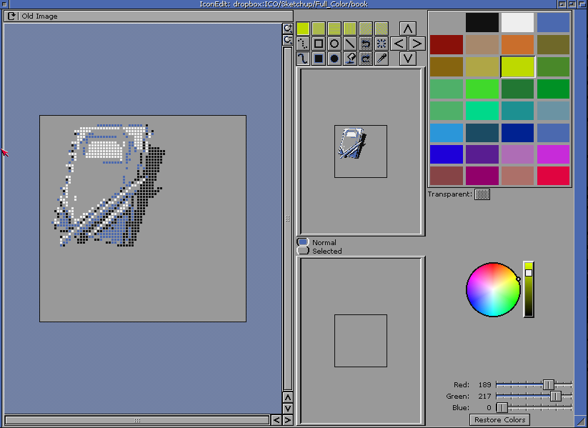The image size is (588, 428).
Task: Open the Old Image cycle dropdown
Action: pos(12,16)
